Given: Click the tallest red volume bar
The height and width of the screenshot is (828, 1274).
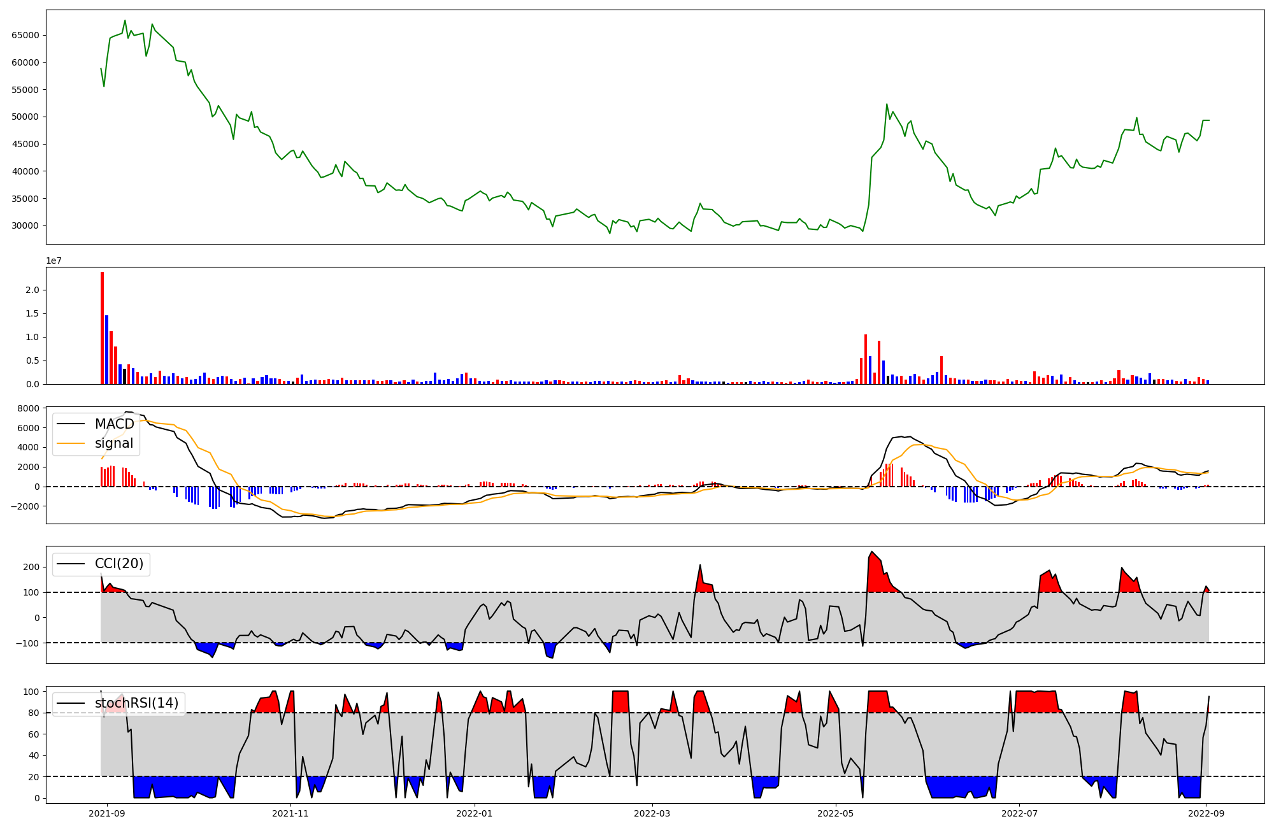Looking at the screenshot, I should pos(102,328).
